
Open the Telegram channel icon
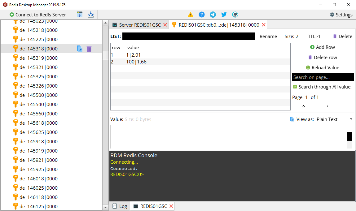[213, 15]
